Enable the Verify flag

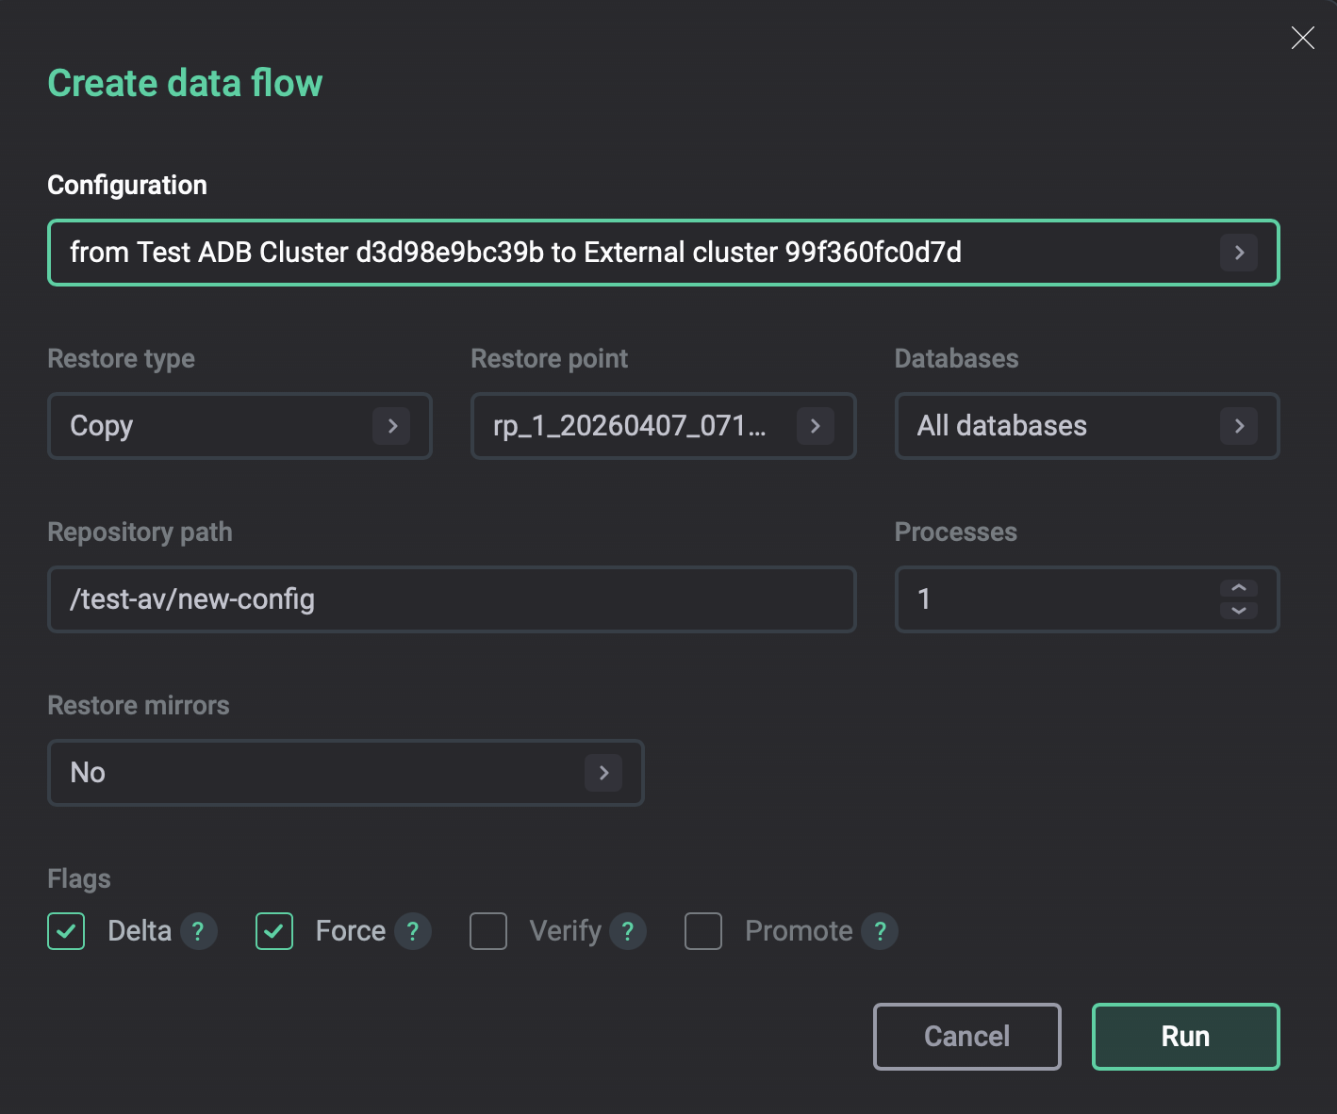[487, 931]
